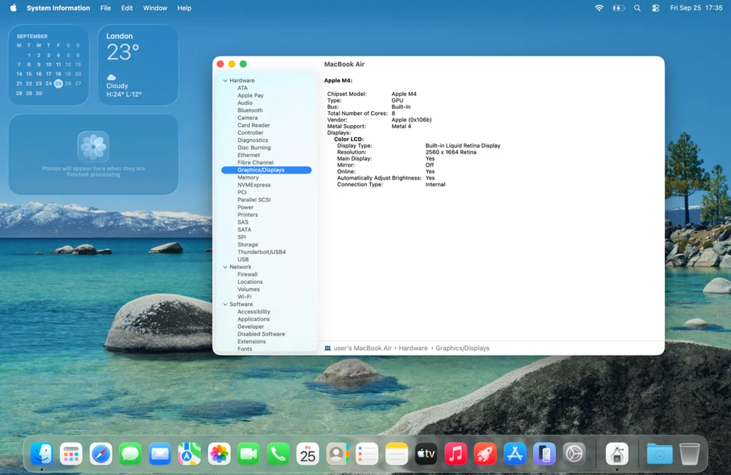This screenshot has height=475, width=731.
Task: Open App Store in dock
Action: pos(515,454)
